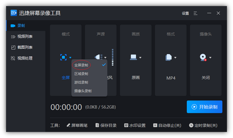Click the laptop icon under 画质

point(134,57)
